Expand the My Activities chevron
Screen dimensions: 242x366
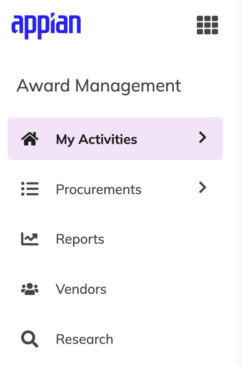203,137
